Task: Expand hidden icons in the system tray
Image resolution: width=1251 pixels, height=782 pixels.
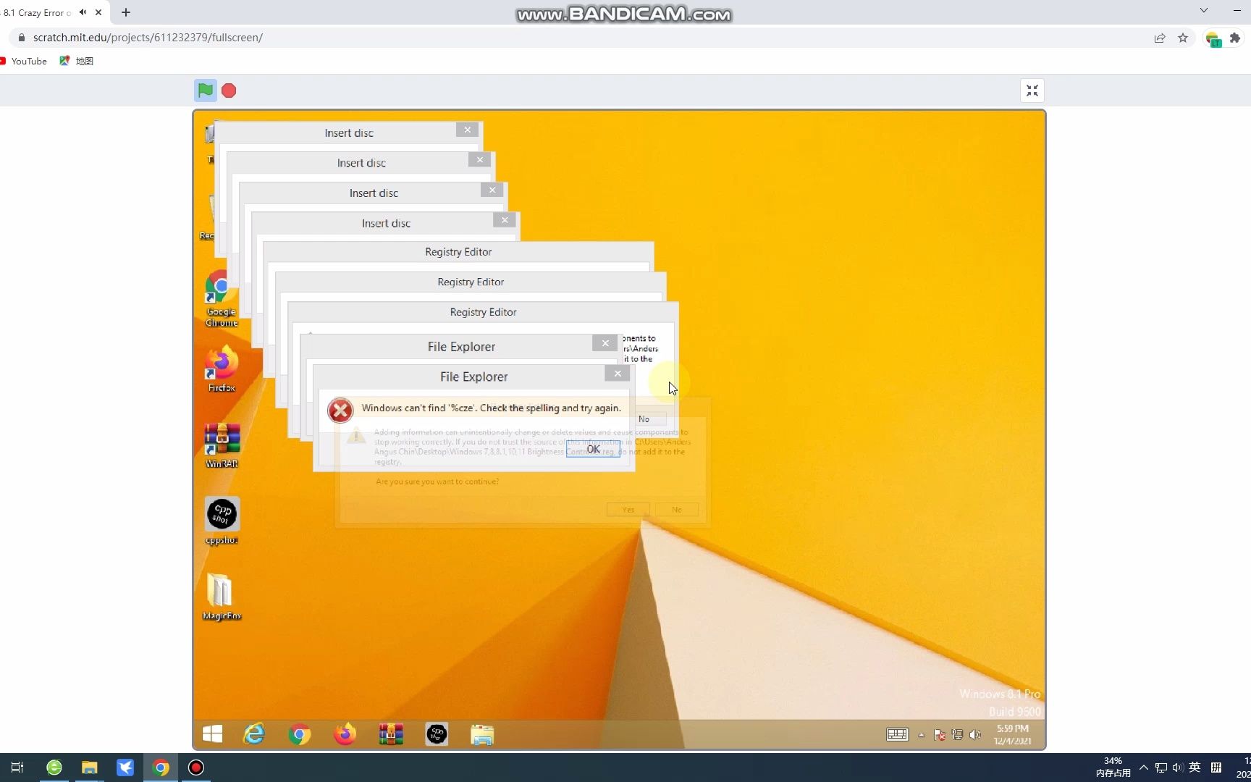Action: click(1143, 768)
